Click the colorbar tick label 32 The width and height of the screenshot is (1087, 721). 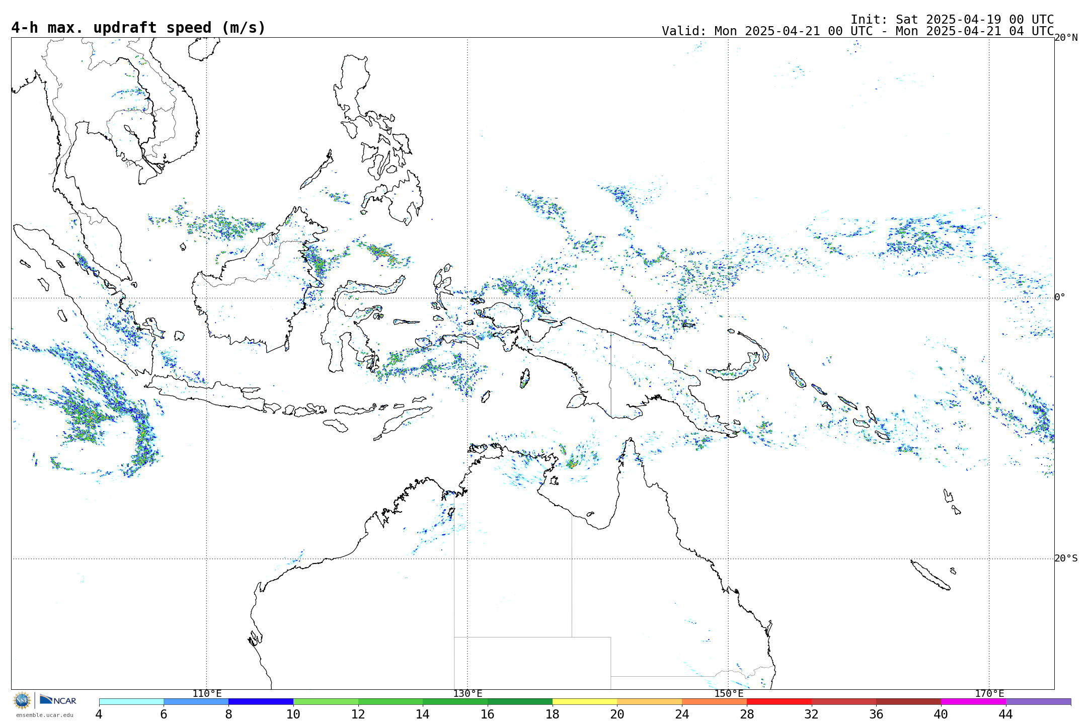click(812, 714)
